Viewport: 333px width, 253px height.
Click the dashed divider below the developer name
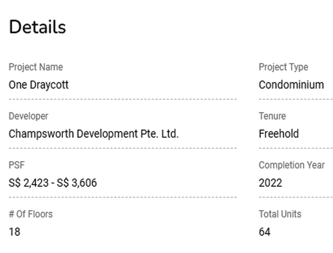pyautogui.click(x=123, y=148)
